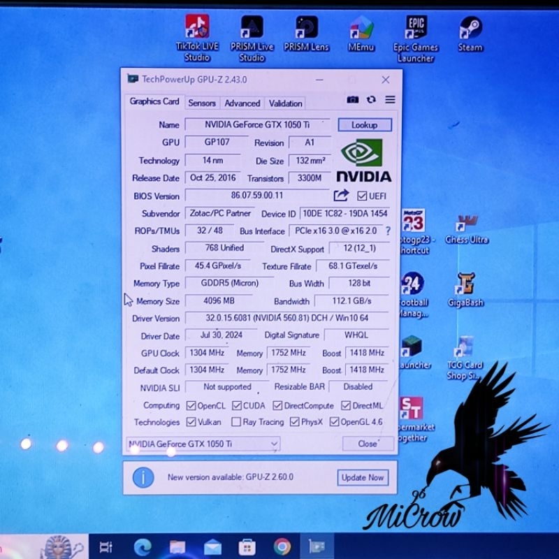Click Bandwidth 112.1 GB/s value
Viewport: 559px width, 559px height.
(x=352, y=301)
